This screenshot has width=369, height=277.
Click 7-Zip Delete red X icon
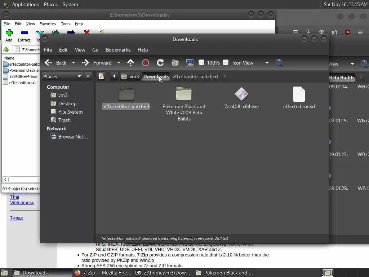pos(86,32)
